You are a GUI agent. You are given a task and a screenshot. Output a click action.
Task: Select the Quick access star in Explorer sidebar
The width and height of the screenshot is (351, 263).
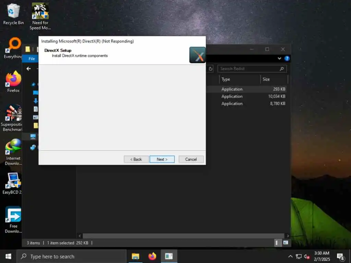pyautogui.click(x=33, y=84)
